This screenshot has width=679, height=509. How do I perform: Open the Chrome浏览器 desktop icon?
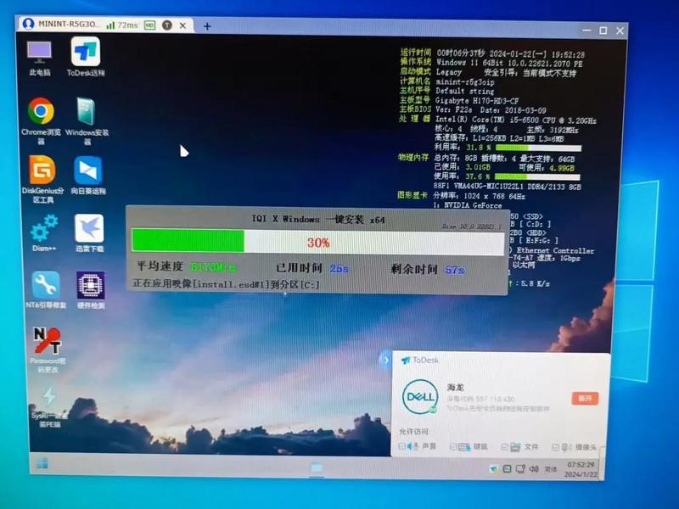coord(41,120)
